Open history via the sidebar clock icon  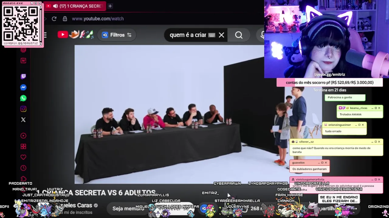click(x=23, y=168)
